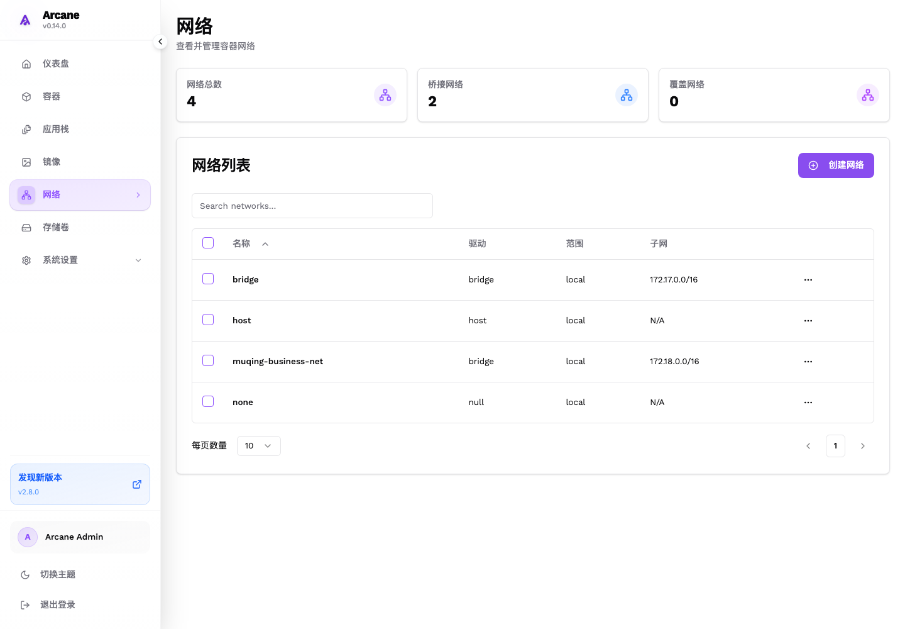Viewport: 905px width, 629px height.
Task: Open the 发现新版本 v2.8.0 notice
Action: click(80, 484)
